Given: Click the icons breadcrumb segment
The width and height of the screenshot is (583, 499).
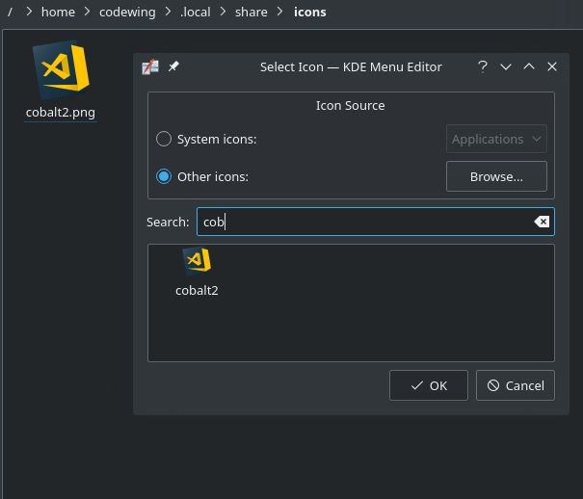Looking at the screenshot, I should 310,13.
